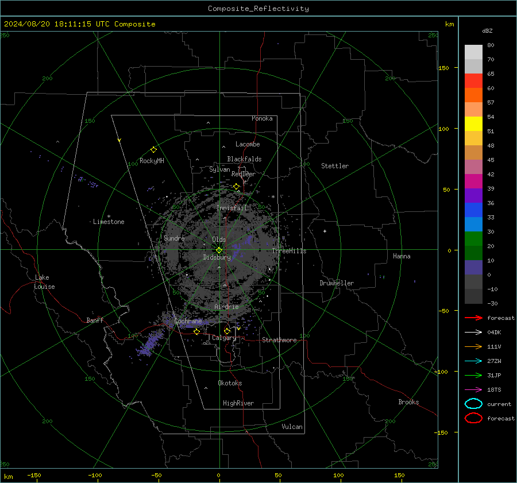This screenshot has height=483, width=517.
Task: Click the RedDeer city label
Action: pyautogui.click(x=244, y=174)
